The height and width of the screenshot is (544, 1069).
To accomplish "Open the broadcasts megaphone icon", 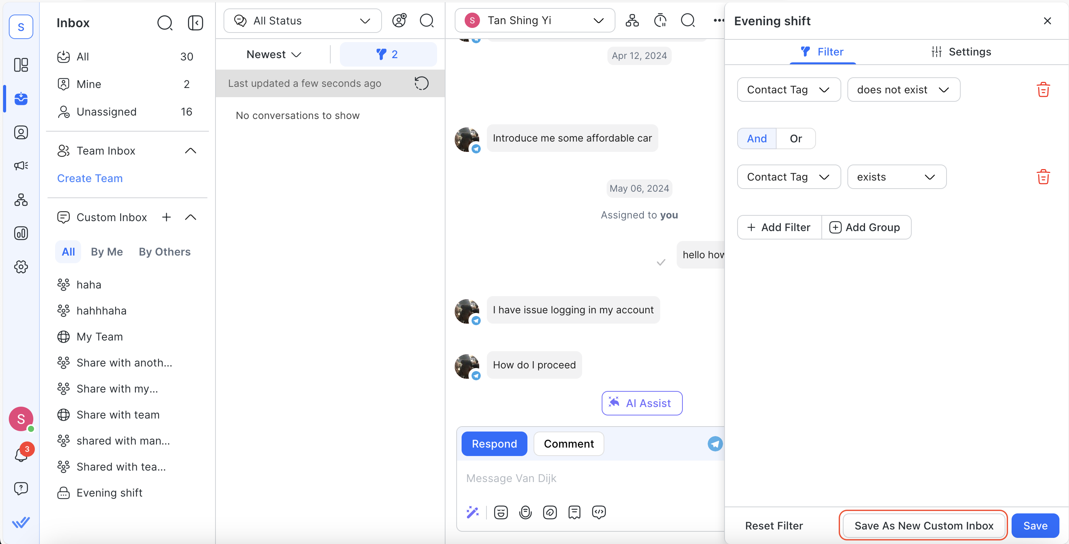I will coord(21,166).
